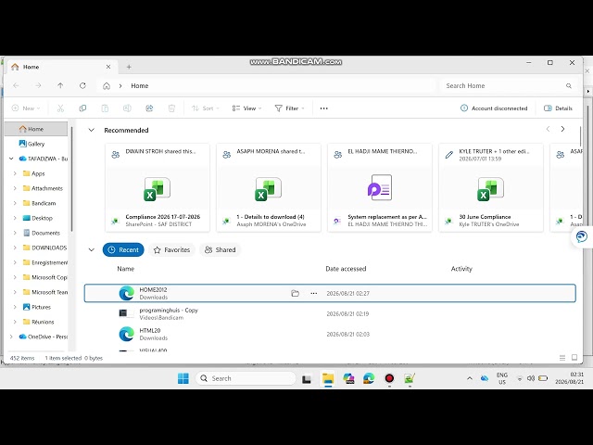Expand the Documents folder in sidebar
Viewport: 593px width, 445px height.
tap(15, 233)
